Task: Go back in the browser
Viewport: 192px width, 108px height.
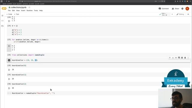Action: tap(2, 1)
